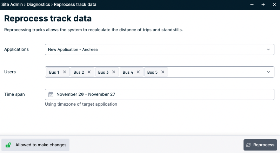Click the Reprocessing tracks description text
280x153 pixels.
click(93, 29)
